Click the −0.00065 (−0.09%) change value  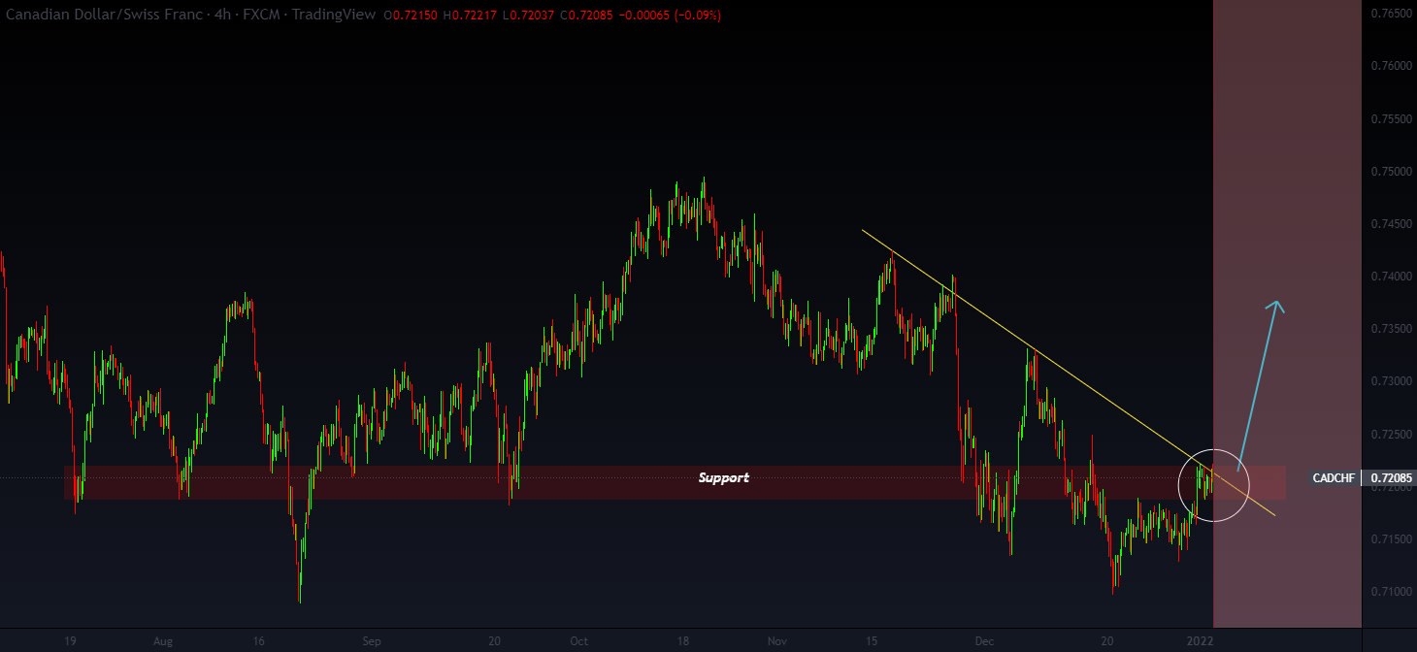pos(669,16)
